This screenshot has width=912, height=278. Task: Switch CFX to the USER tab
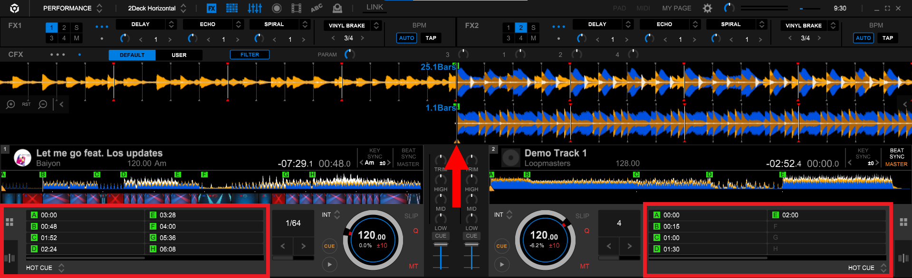click(179, 55)
